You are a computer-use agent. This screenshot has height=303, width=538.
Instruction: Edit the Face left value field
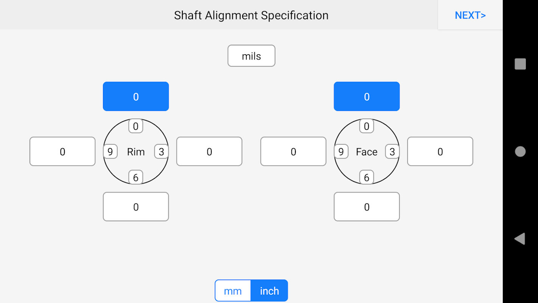293,151
